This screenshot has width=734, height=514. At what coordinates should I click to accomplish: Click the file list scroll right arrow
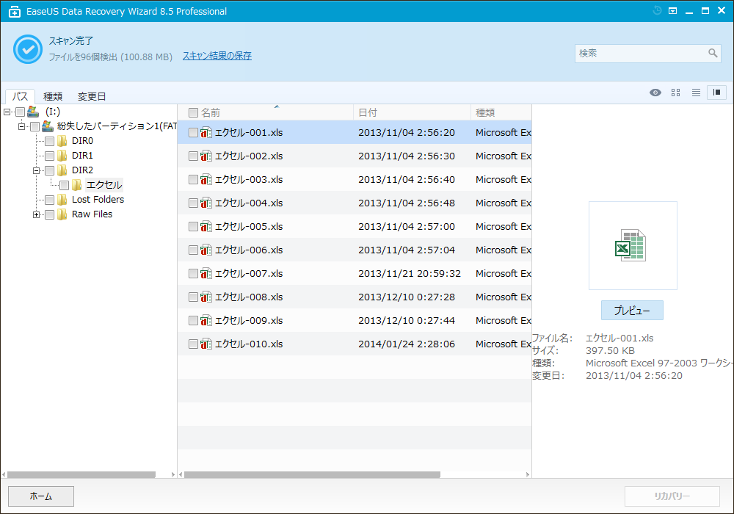[x=528, y=474]
